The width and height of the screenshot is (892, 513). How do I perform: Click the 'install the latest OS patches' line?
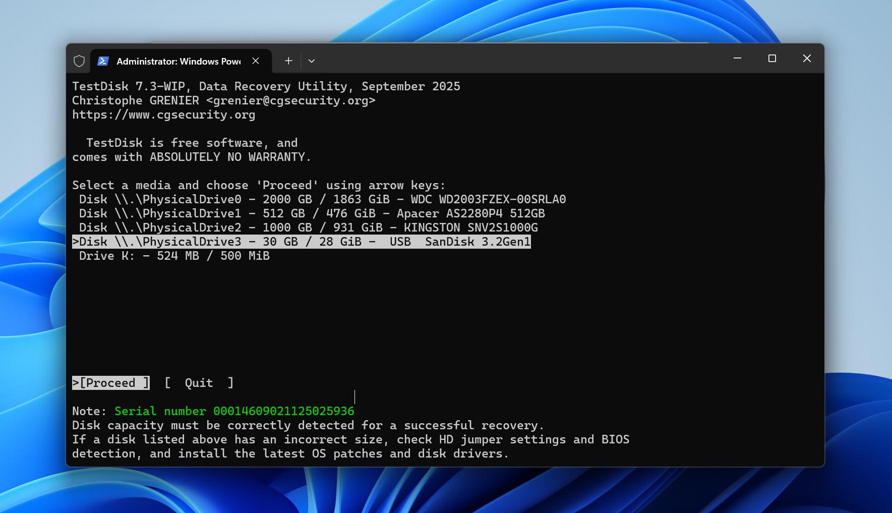[290, 453]
